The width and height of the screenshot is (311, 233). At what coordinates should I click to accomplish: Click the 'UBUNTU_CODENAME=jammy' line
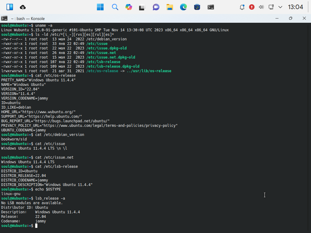(x=24, y=130)
